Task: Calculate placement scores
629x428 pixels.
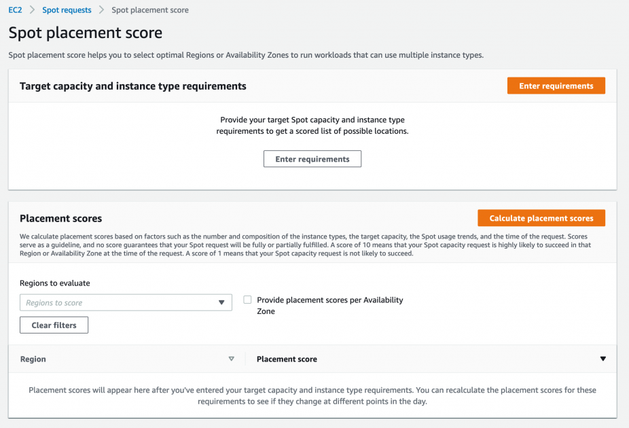Action: point(541,217)
